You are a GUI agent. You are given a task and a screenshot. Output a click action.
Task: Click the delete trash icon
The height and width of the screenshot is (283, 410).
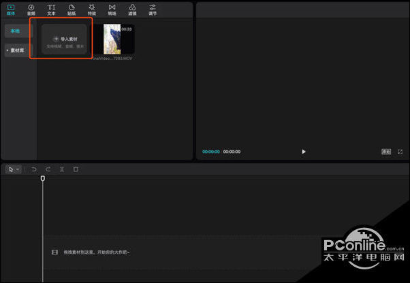[76, 169]
